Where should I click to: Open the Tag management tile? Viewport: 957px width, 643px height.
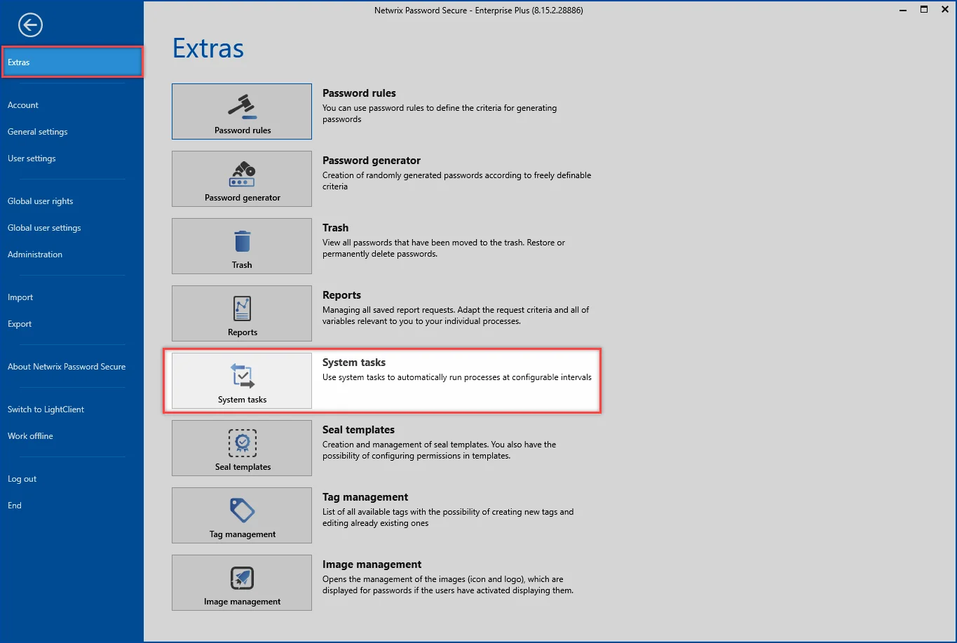coord(242,515)
